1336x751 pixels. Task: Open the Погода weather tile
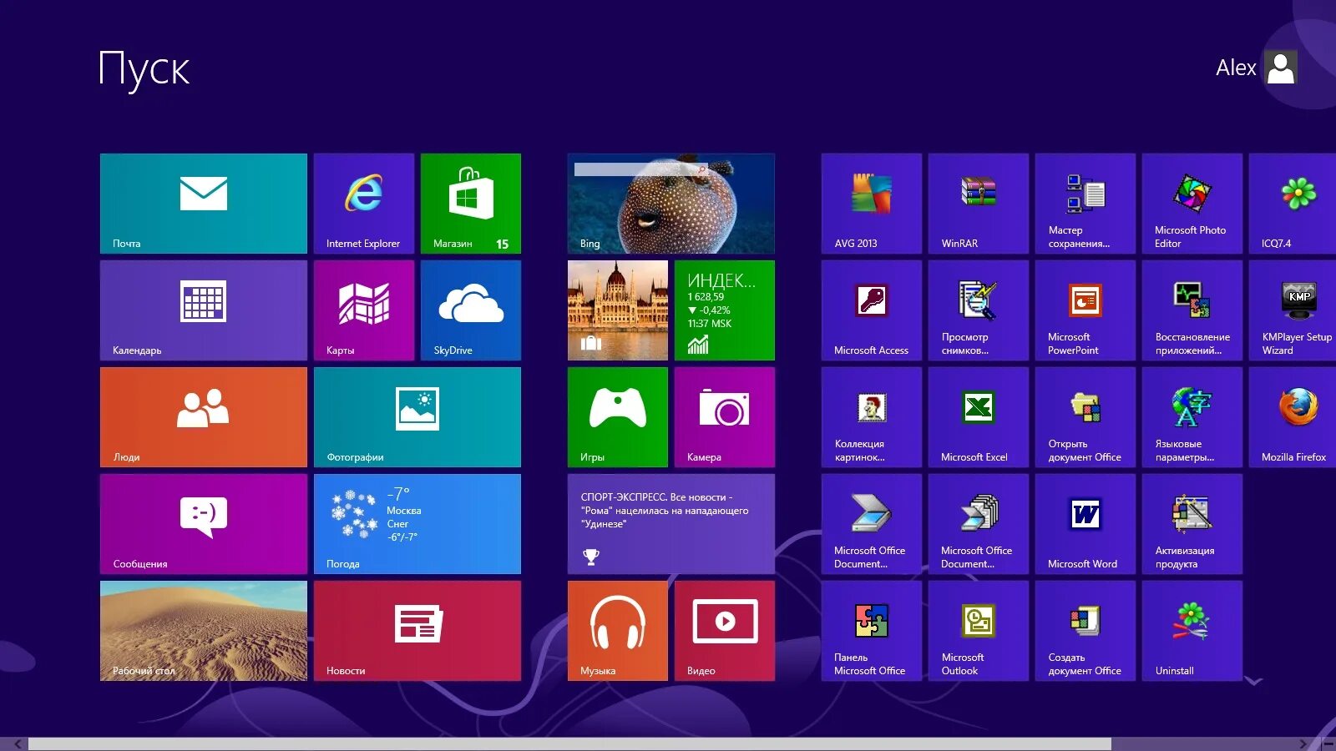coord(417,524)
